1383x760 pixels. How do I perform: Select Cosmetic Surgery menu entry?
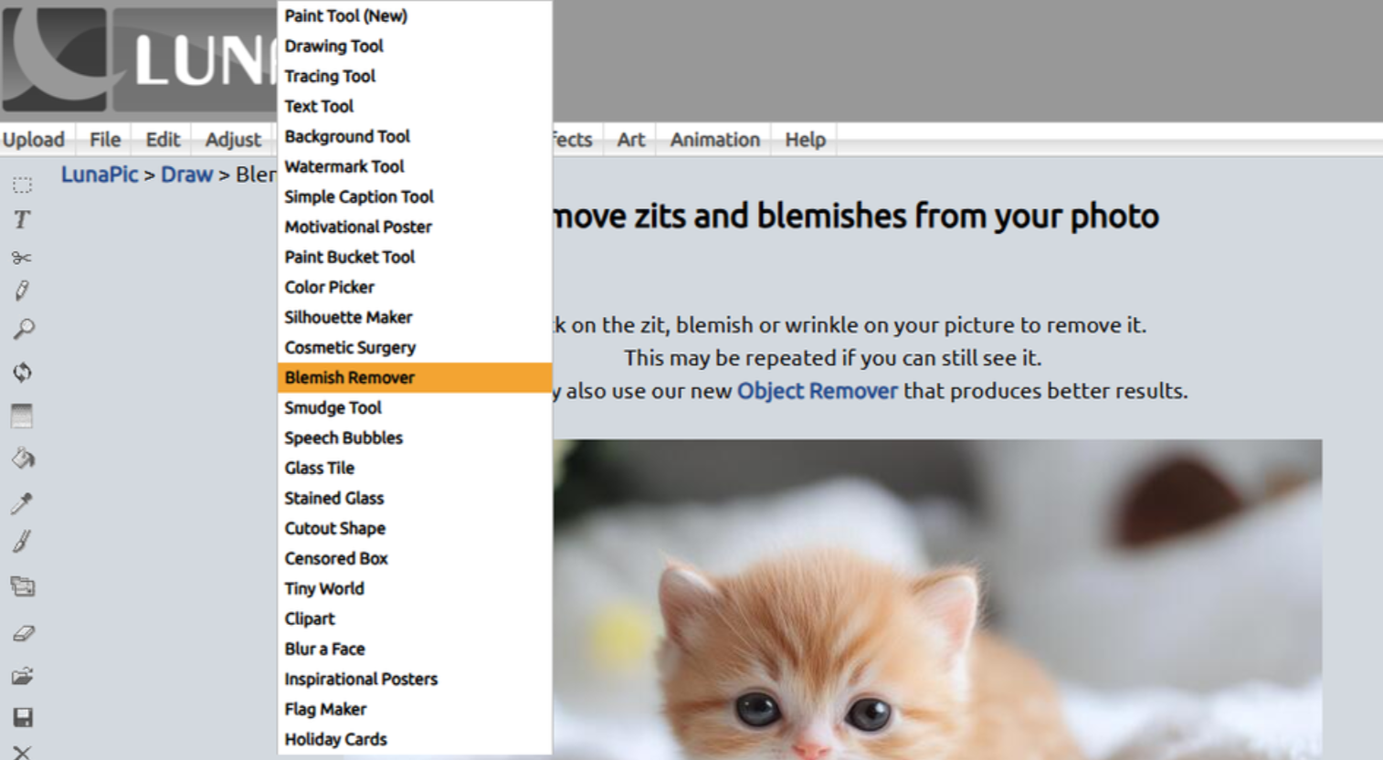point(415,347)
